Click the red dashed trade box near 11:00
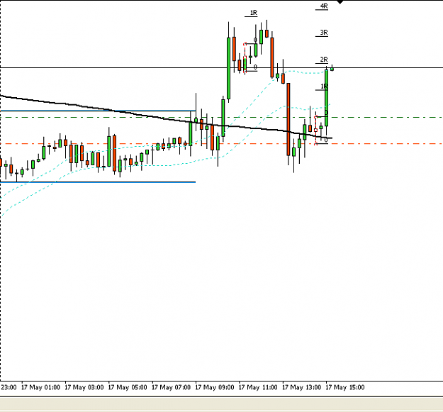The height and width of the screenshot is (412, 443). (245, 58)
